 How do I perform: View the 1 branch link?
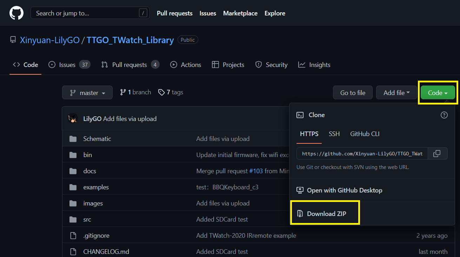(135, 92)
